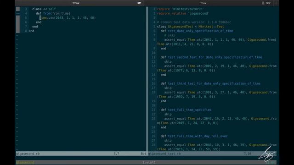
Task: Switch to the first tmux tab marked ⌘1
Action: click(x=80, y=3)
